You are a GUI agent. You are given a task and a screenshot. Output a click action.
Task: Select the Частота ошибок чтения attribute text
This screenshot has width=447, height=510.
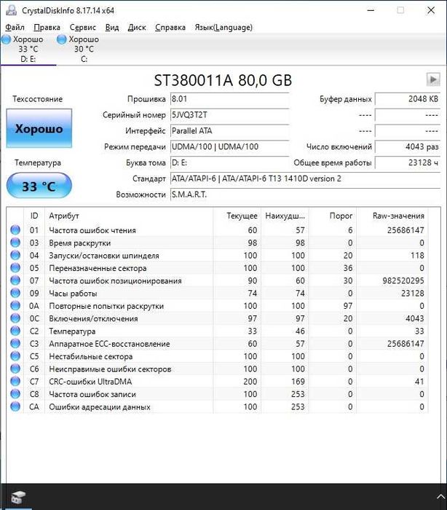coord(92,230)
